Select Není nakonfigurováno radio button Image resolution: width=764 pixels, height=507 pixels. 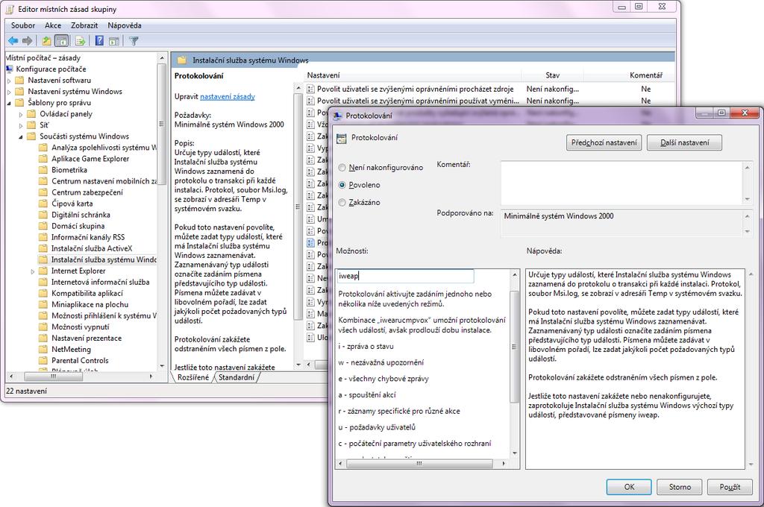point(342,168)
